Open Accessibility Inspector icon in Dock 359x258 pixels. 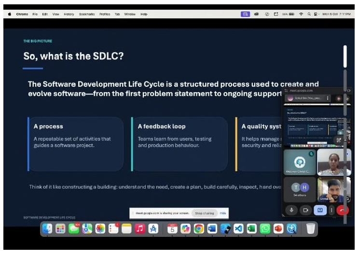[291, 229]
